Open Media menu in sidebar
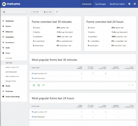 [8, 86]
